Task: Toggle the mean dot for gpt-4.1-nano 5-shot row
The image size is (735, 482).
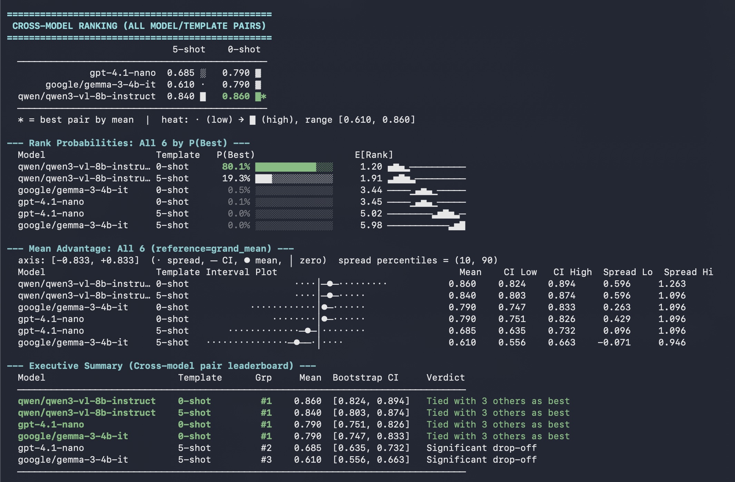Action: (307, 331)
